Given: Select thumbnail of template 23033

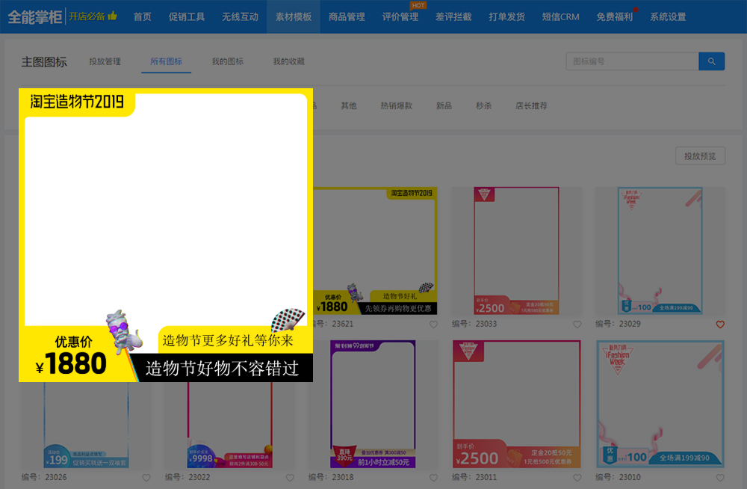Looking at the screenshot, I should [x=516, y=250].
